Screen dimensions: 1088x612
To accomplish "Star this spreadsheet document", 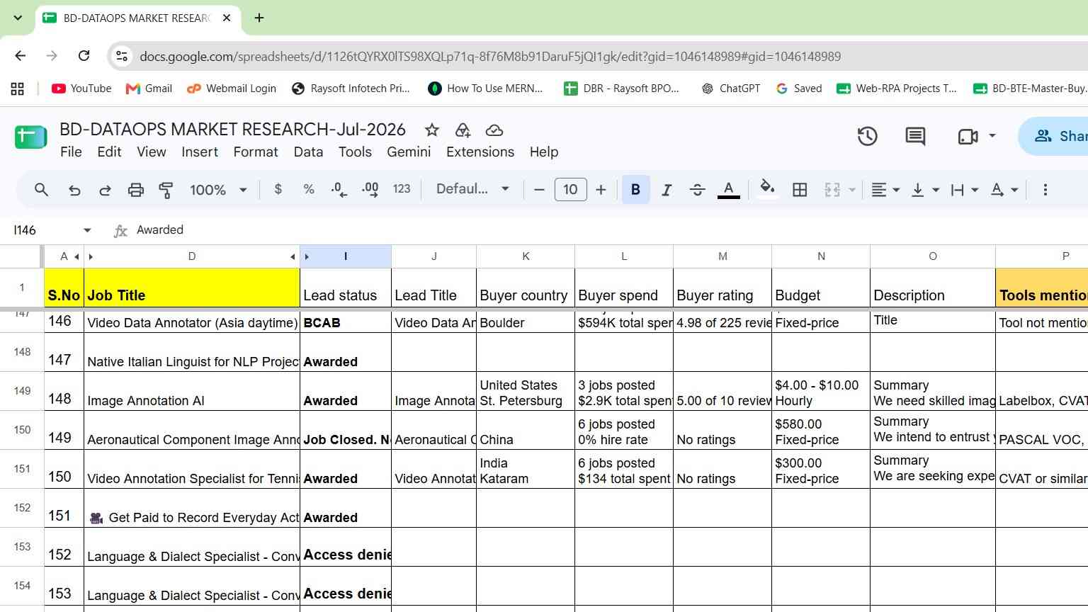I will click(431, 130).
